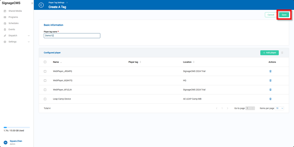The width and height of the screenshot is (294, 147).
Task: Go to Schedules in the sidebar
Action: coord(13,23)
